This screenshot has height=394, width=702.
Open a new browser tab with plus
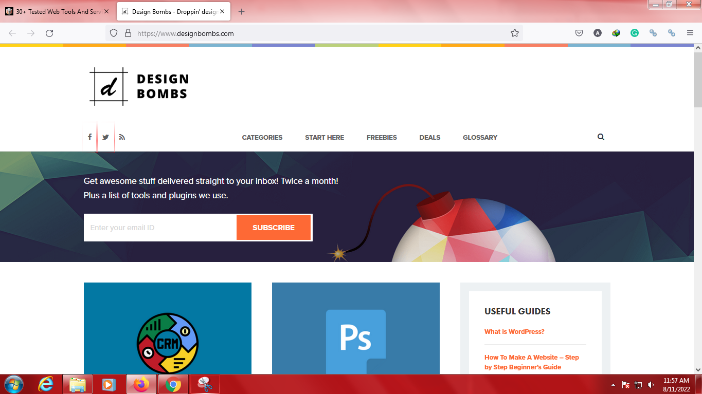(x=242, y=11)
